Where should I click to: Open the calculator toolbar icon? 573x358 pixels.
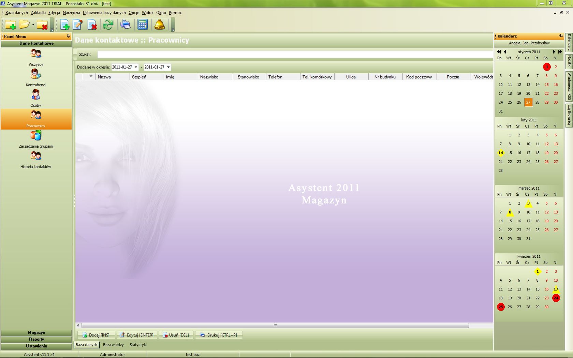click(143, 25)
